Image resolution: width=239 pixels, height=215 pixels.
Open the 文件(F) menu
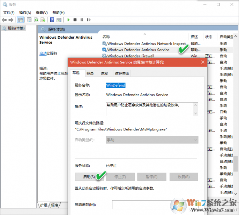coord(9,13)
